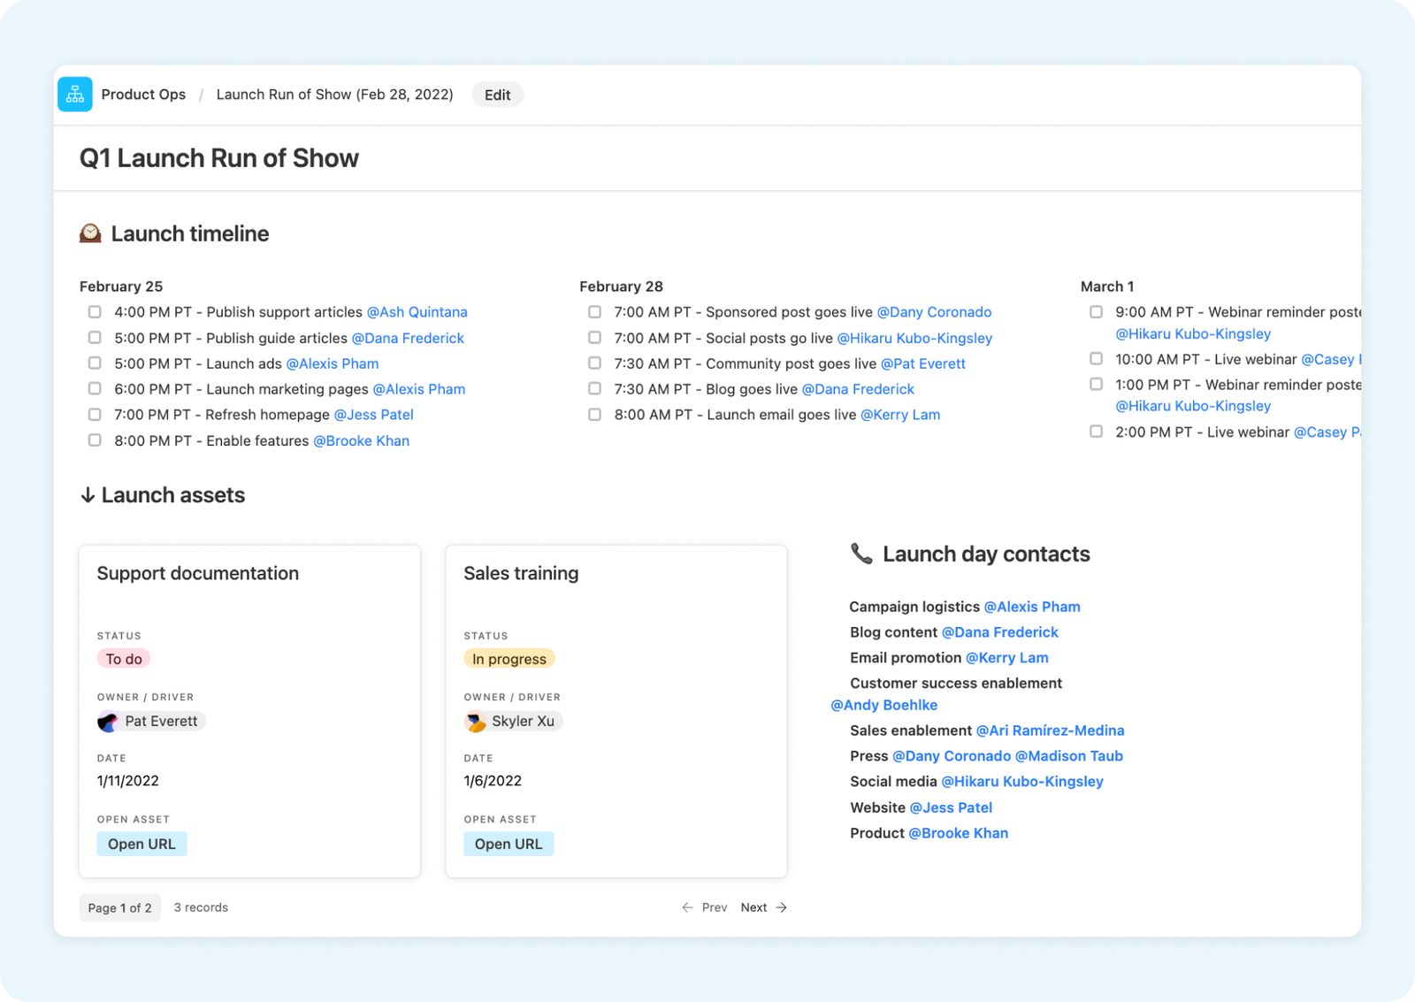
Task: Click @Dany Coronado on Sponsored post
Action: (x=934, y=312)
